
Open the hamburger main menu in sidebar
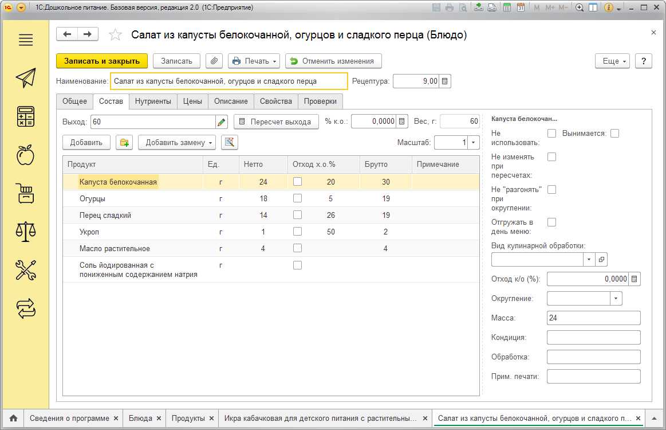click(26, 40)
